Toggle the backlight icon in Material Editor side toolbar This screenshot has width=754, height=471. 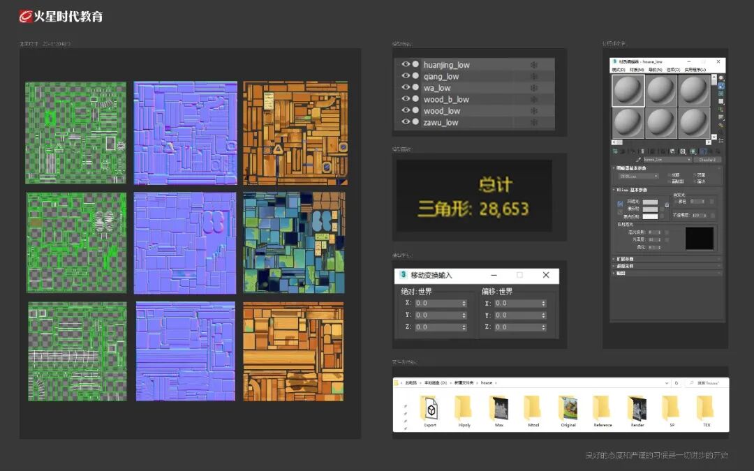pos(720,86)
